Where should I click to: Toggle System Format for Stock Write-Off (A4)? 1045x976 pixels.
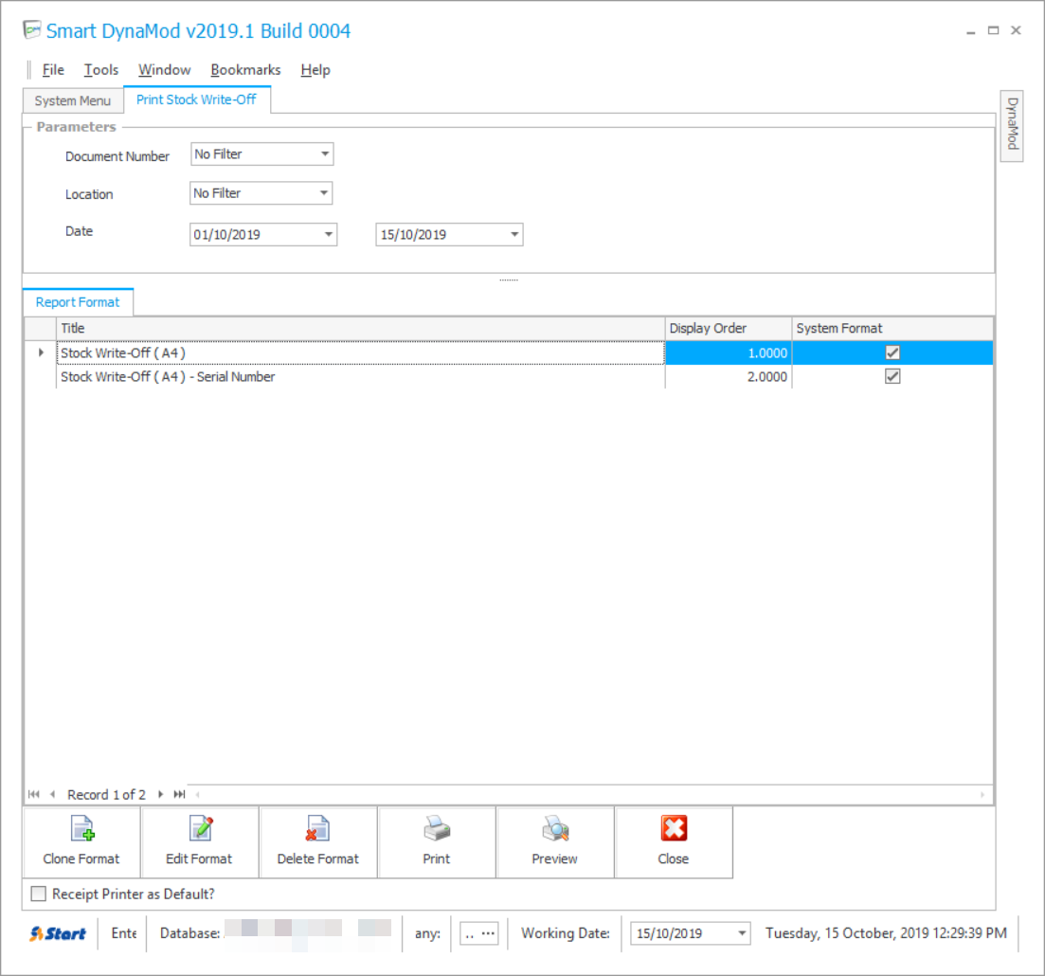click(x=892, y=352)
